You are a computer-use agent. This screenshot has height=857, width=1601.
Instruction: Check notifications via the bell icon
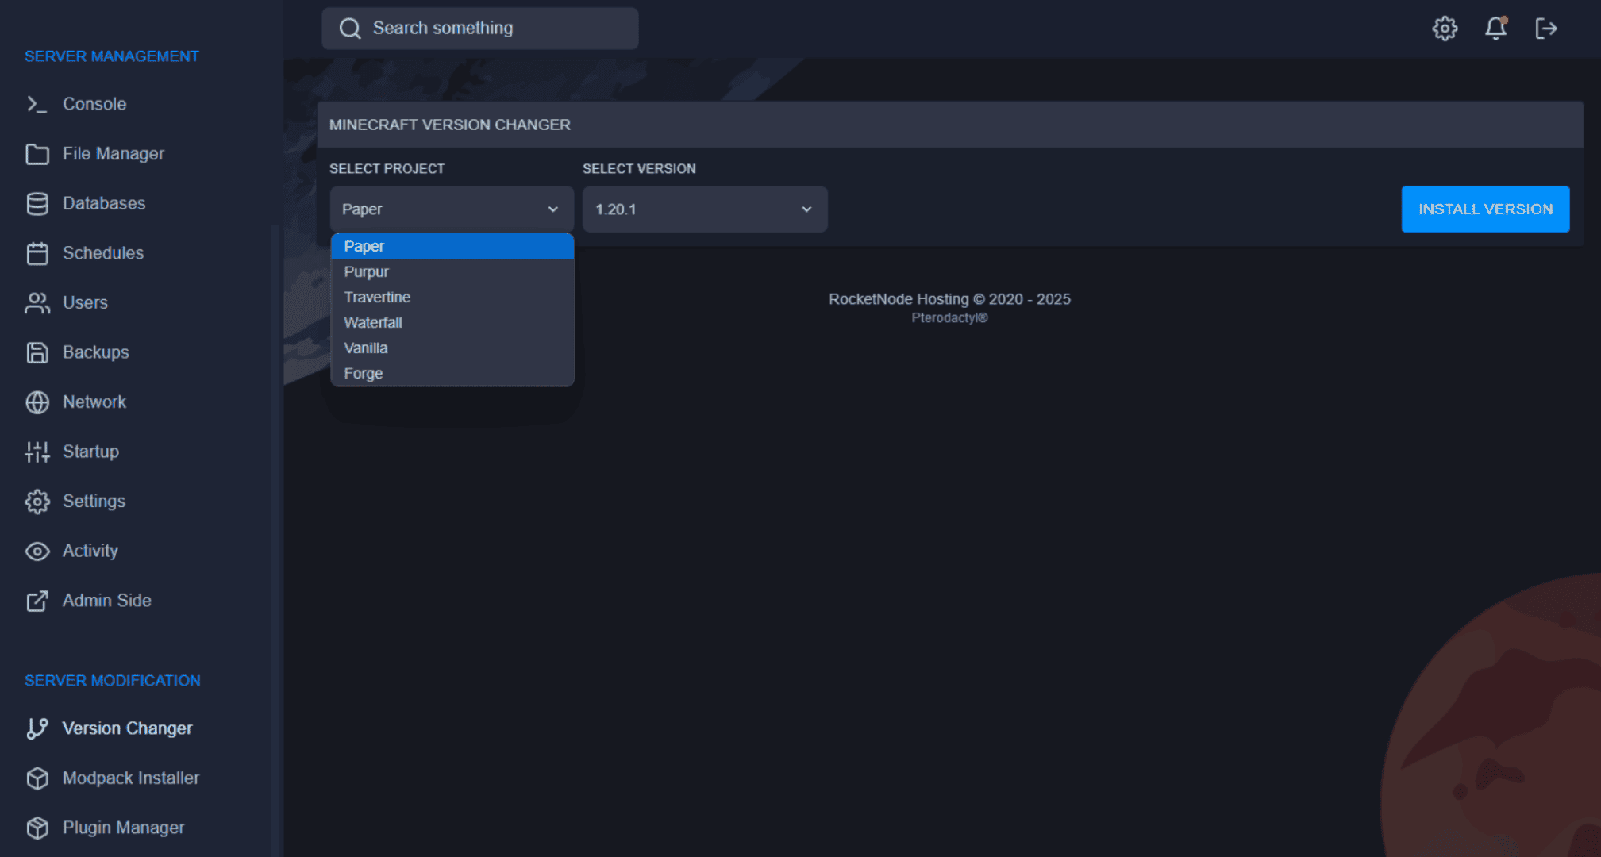point(1496,28)
